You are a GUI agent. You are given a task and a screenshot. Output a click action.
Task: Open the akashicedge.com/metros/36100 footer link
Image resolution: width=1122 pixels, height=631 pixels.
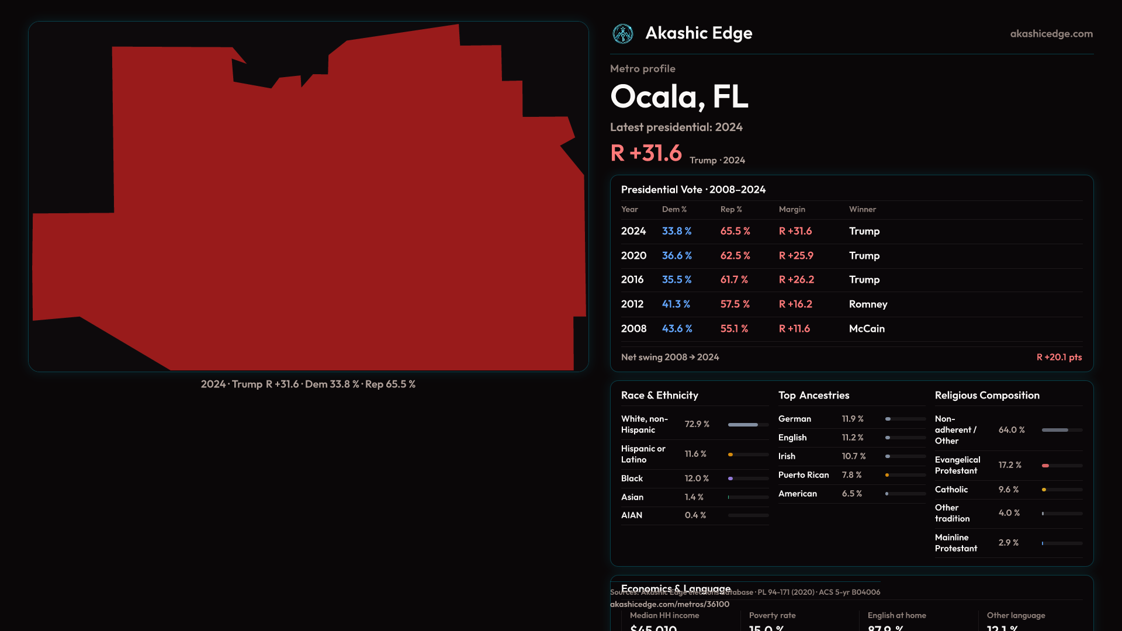tap(670, 604)
